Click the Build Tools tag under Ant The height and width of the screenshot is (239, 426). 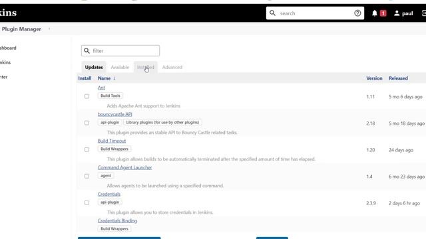click(x=110, y=96)
